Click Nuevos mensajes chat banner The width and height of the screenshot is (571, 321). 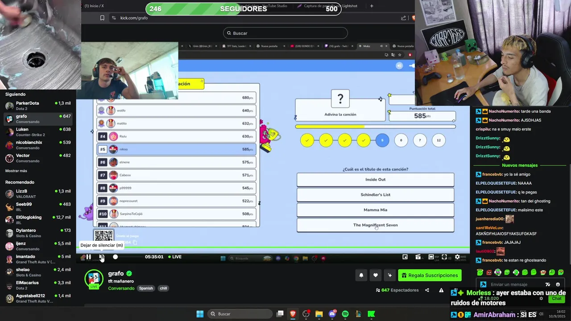tap(520, 165)
